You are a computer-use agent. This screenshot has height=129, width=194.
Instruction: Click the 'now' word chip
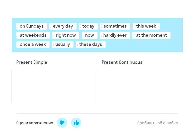click(89, 35)
